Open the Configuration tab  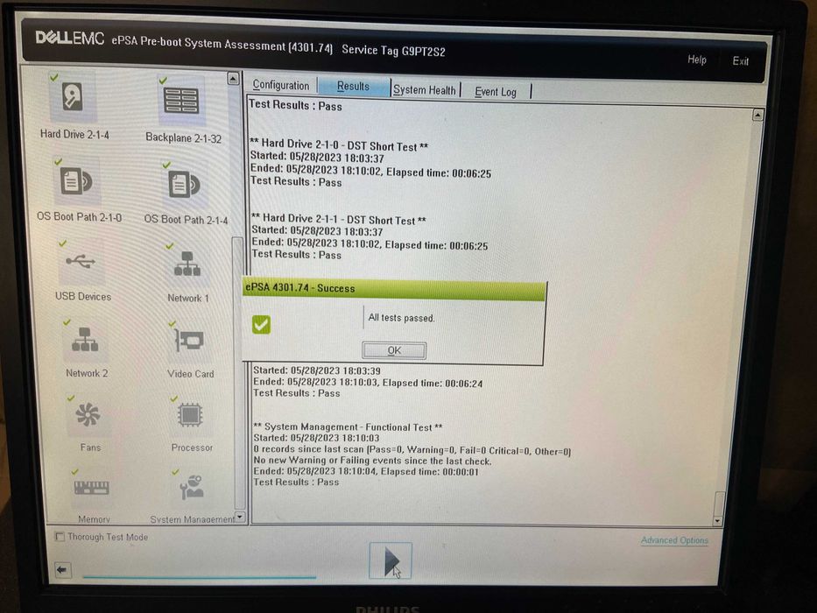click(281, 85)
